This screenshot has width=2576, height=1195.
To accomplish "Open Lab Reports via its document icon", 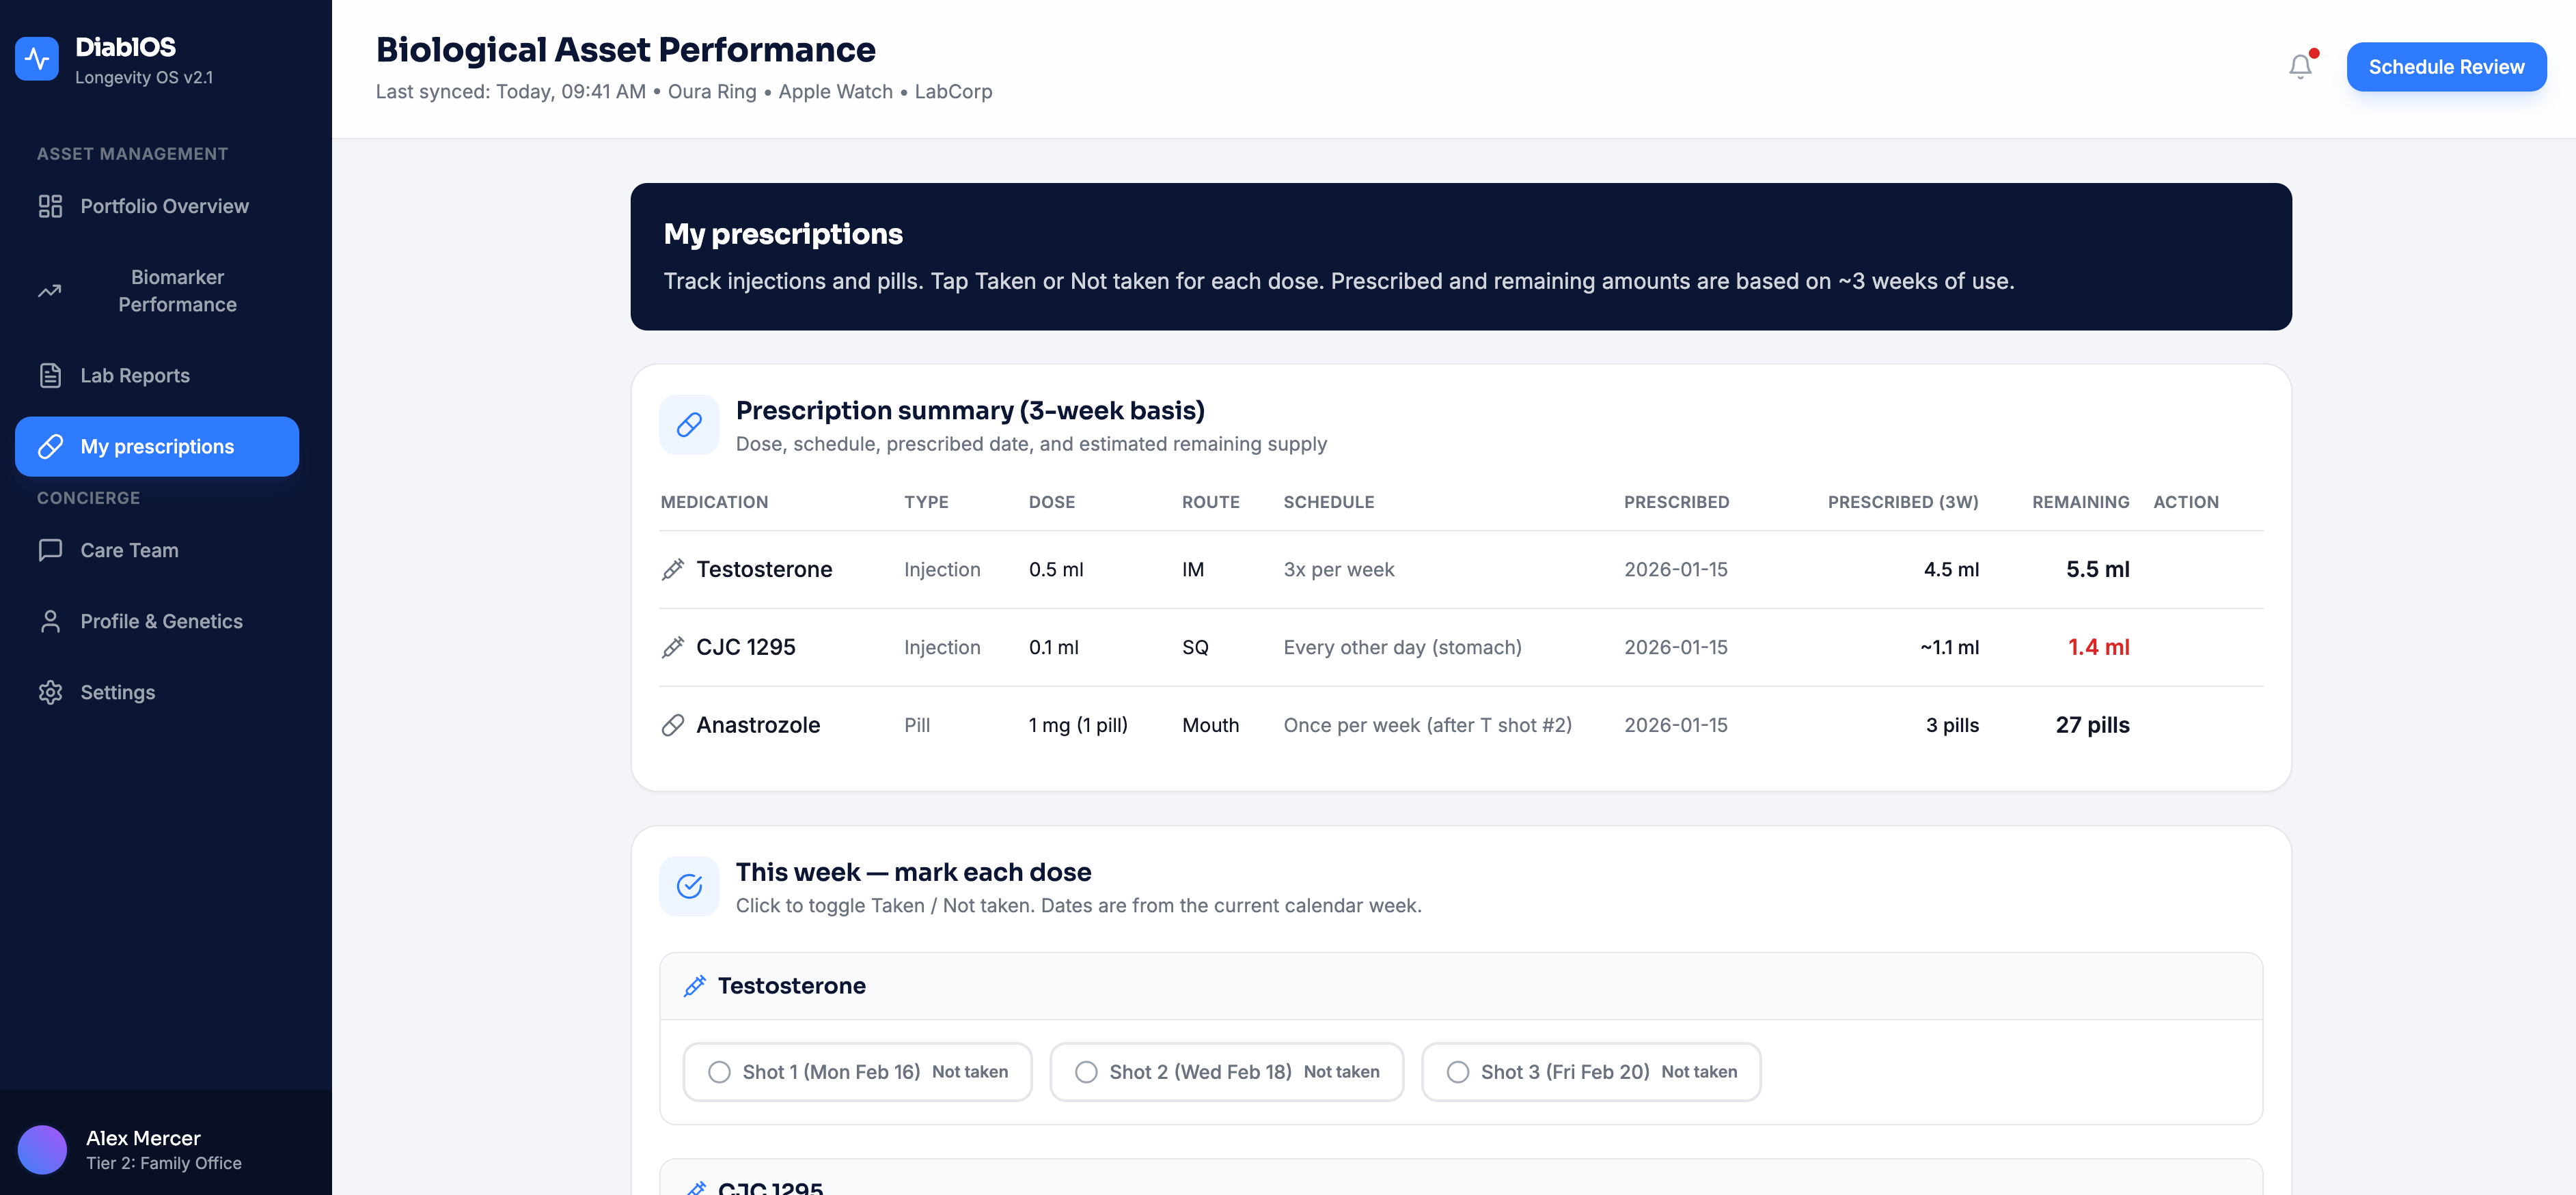I will [x=51, y=375].
